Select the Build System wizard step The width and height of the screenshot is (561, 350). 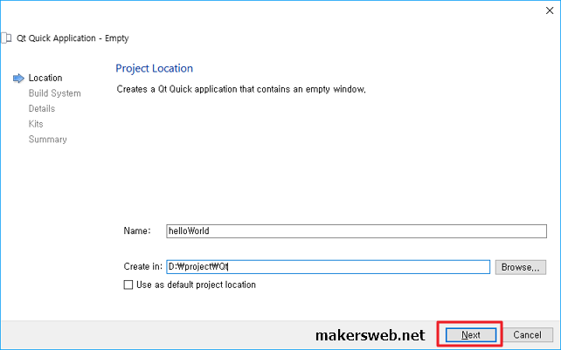(x=55, y=93)
